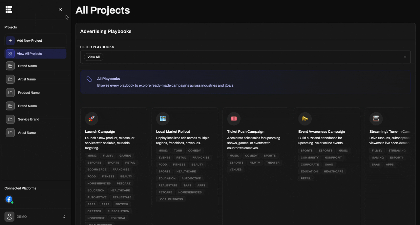This screenshot has height=225, width=420.
Task: Open the Event Awareness Campaign playbook title
Action: 322,131
